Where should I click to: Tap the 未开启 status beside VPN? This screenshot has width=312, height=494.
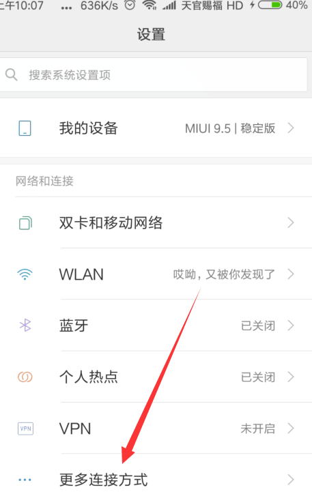(x=258, y=428)
